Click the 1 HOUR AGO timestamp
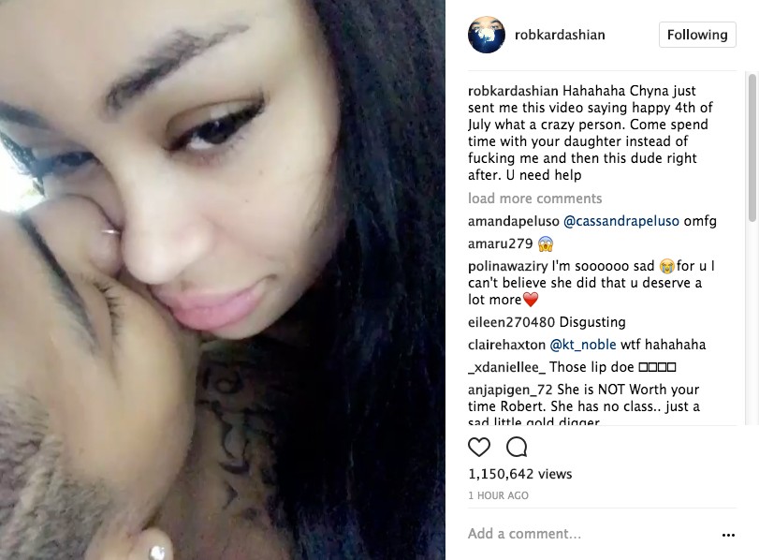Screen dimensions: 759x560 pos(498,495)
